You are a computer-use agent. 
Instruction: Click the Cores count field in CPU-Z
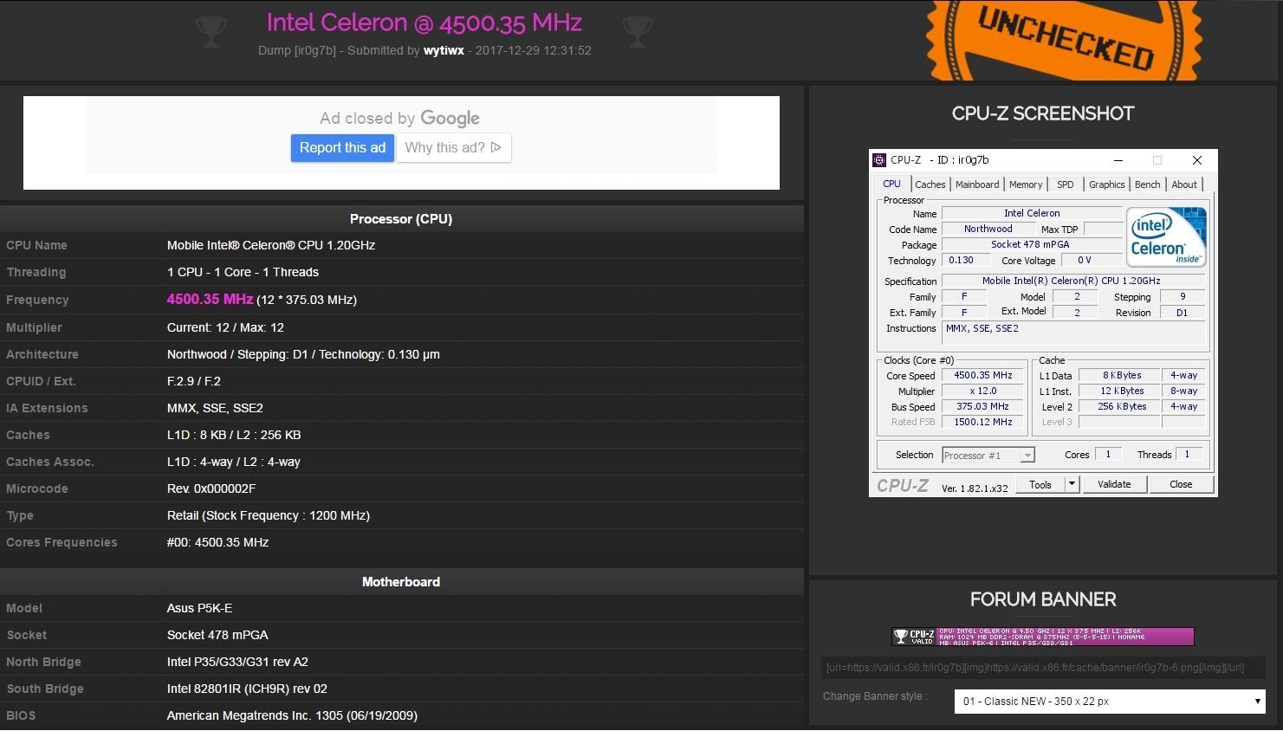[1108, 454]
